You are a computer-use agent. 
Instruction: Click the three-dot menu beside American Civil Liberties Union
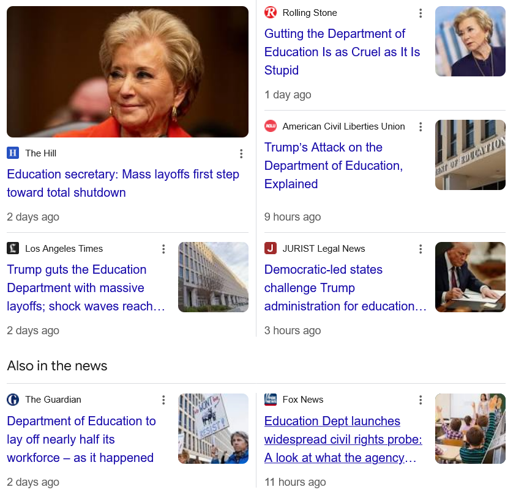click(x=421, y=127)
